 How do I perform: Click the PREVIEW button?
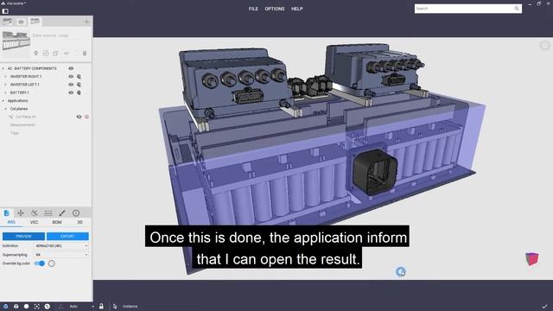click(23, 236)
